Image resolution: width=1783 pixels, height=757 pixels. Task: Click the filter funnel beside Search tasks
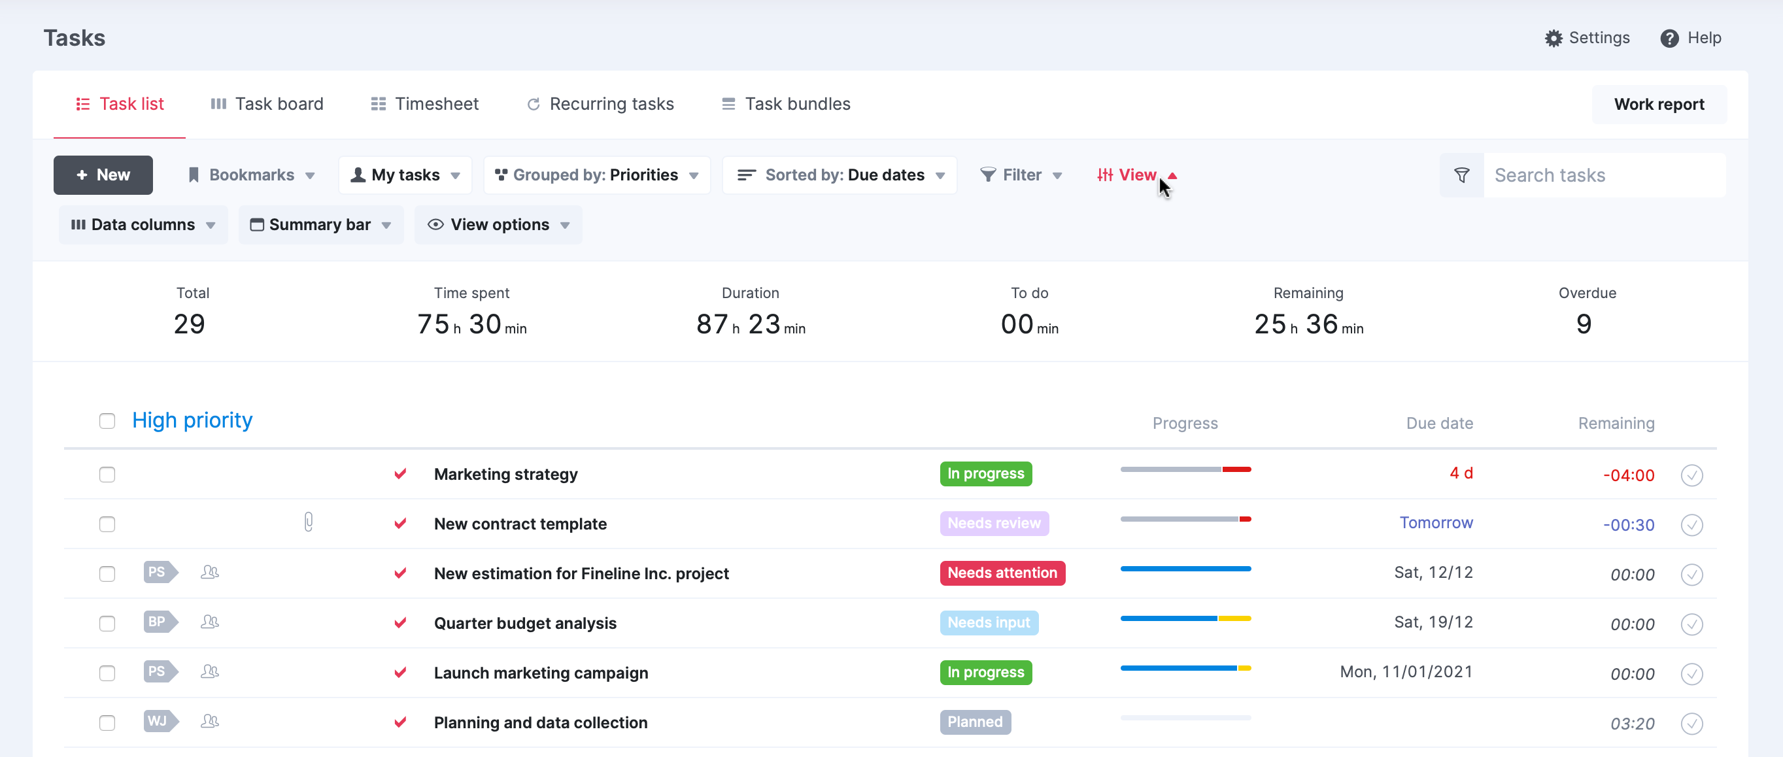click(x=1461, y=175)
